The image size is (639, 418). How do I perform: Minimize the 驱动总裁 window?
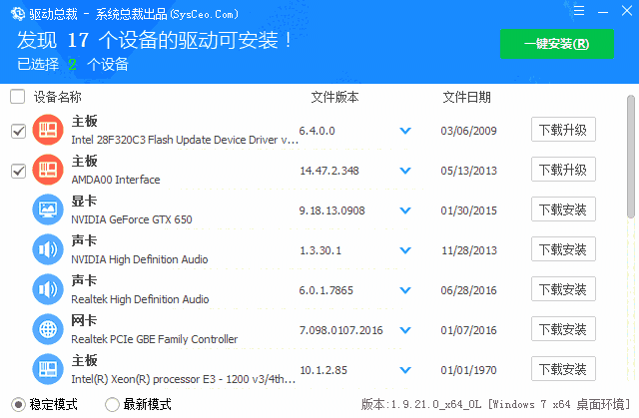pyautogui.click(x=603, y=11)
